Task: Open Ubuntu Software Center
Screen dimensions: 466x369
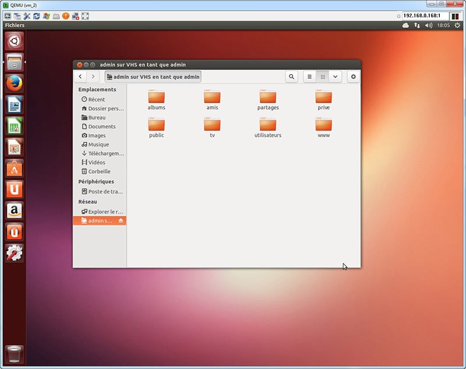Action: (14, 168)
